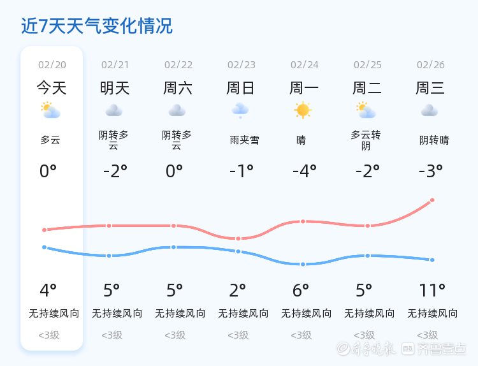Click today's partly cloudy weather icon
The height and width of the screenshot is (366, 478).
tap(50, 110)
